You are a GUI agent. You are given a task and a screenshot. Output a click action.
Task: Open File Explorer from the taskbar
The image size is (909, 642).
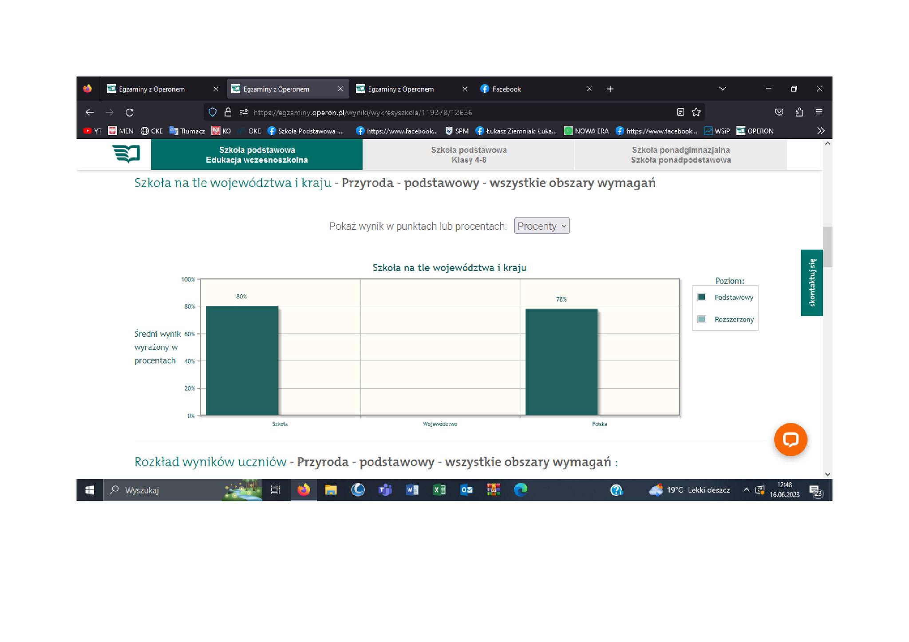(x=331, y=490)
